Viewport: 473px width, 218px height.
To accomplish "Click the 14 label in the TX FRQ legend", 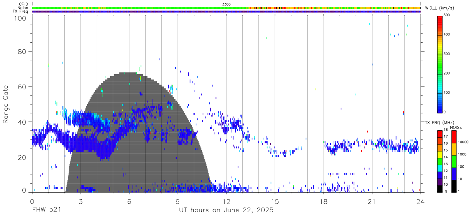I will click(446, 157).
